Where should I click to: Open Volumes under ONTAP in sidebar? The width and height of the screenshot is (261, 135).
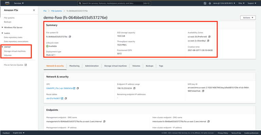click(8, 55)
